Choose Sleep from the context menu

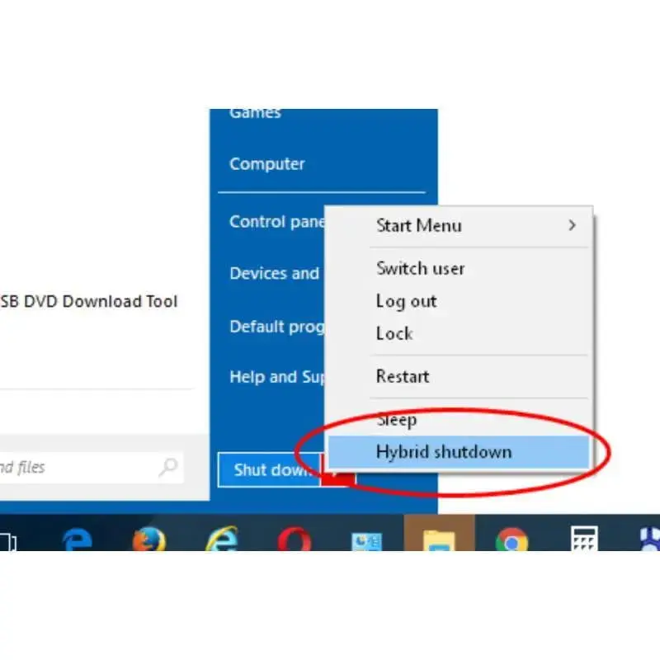460,419
